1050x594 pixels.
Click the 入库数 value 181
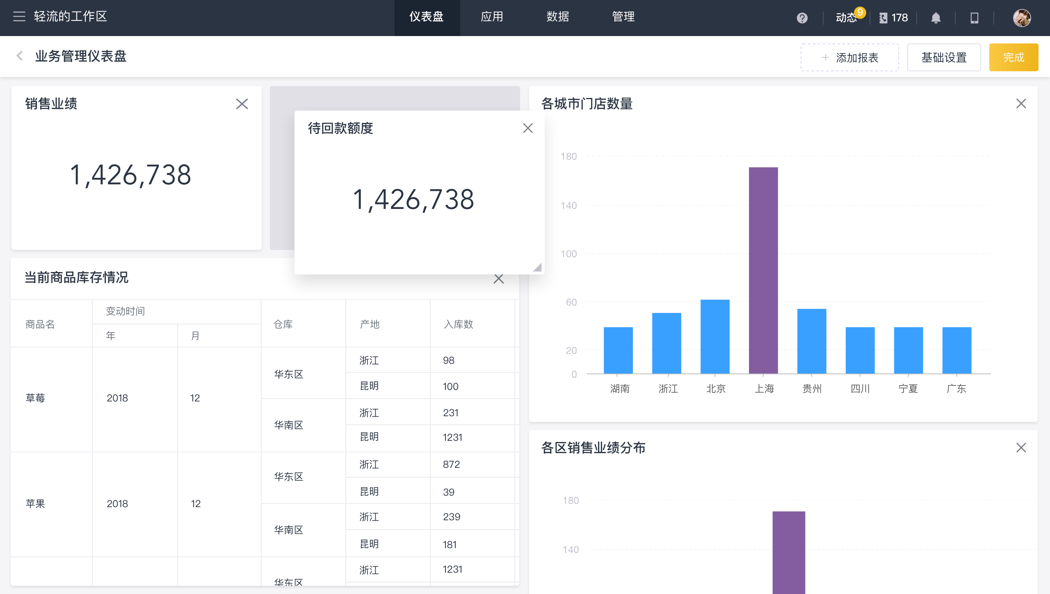(x=450, y=544)
